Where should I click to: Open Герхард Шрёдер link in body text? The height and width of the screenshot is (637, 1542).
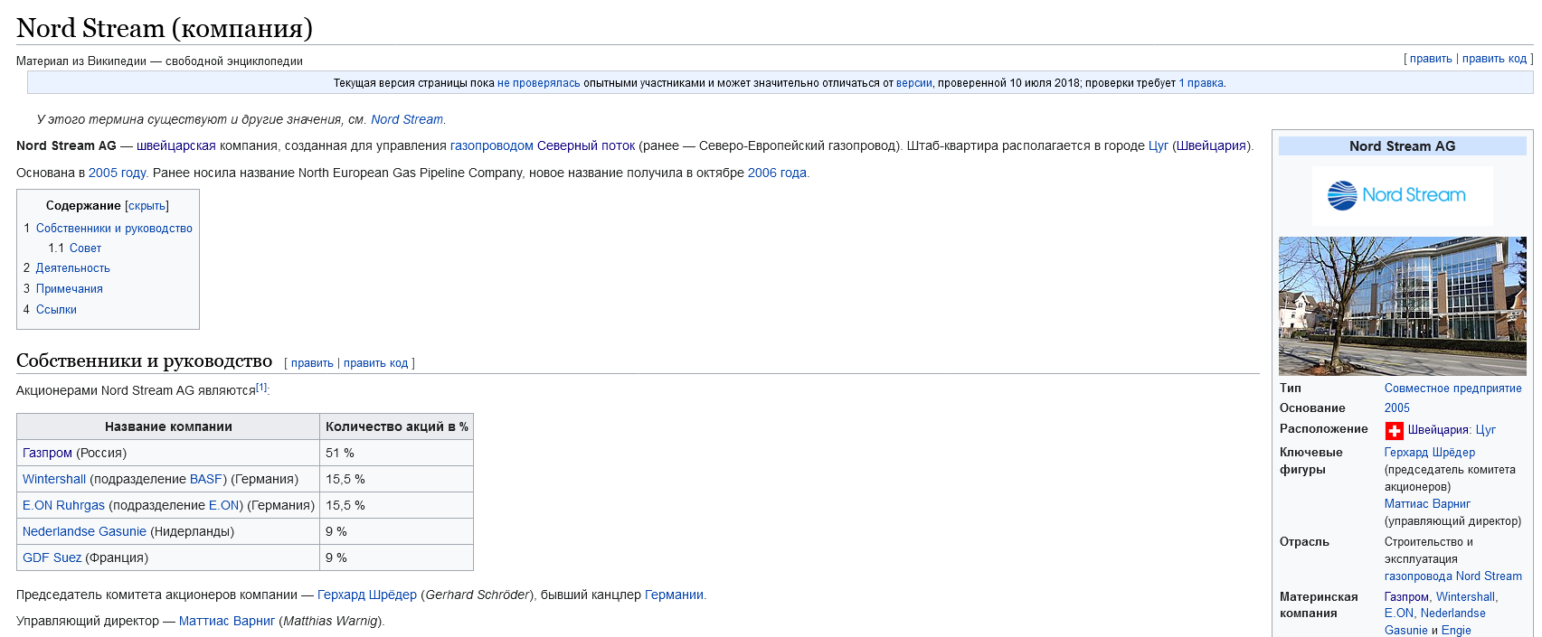pyautogui.click(x=367, y=595)
